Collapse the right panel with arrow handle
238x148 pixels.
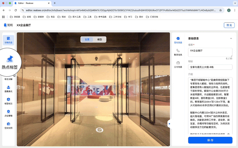point(170,124)
